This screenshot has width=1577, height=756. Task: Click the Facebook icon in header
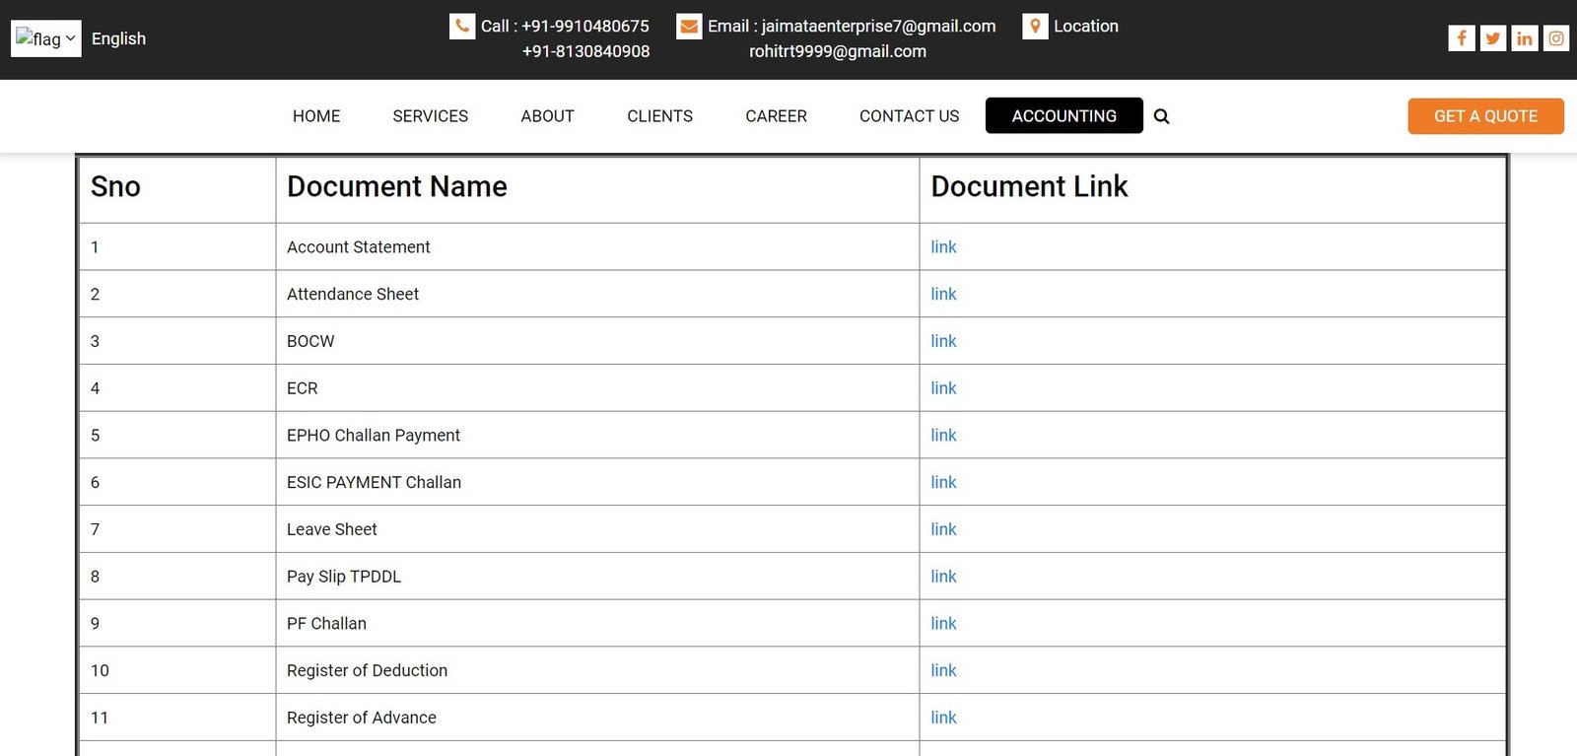[1461, 38]
